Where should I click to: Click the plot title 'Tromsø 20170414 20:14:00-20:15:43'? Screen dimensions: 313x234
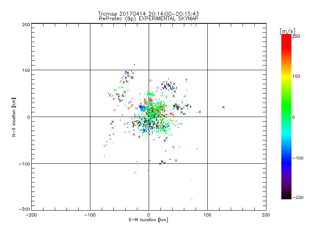(x=148, y=14)
